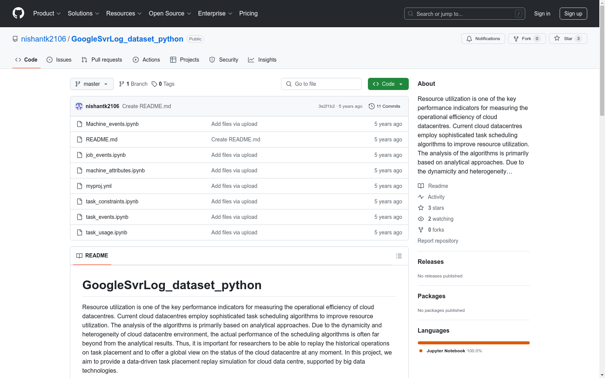Click the repository icon before nishantk2106
The height and width of the screenshot is (378, 605).
pos(15,39)
